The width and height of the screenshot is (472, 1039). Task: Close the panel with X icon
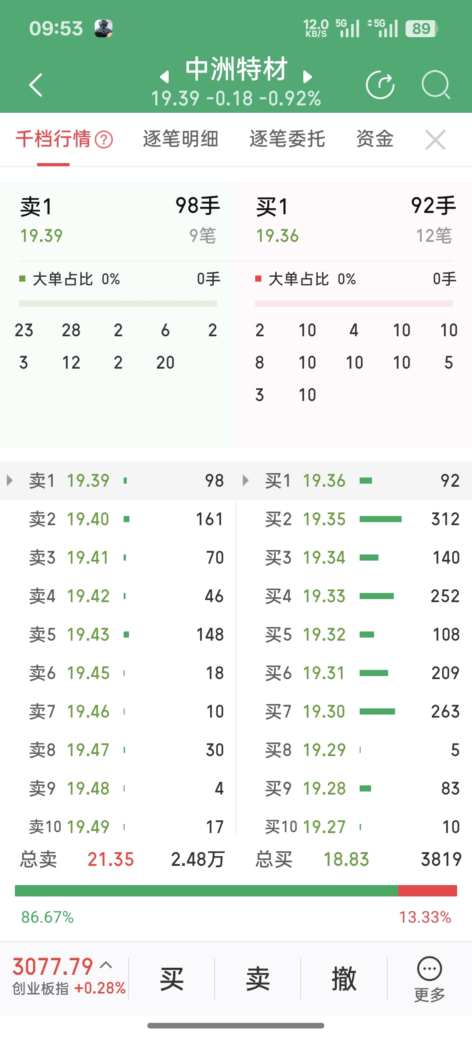click(435, 140)
